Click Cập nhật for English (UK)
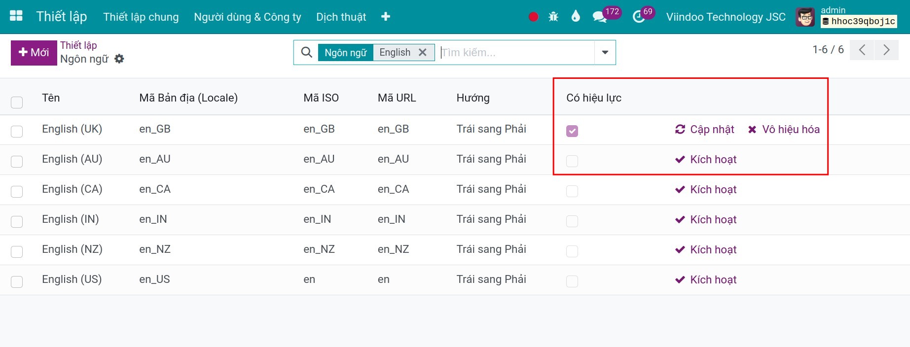910x347 pixels. tap(705, 129)
